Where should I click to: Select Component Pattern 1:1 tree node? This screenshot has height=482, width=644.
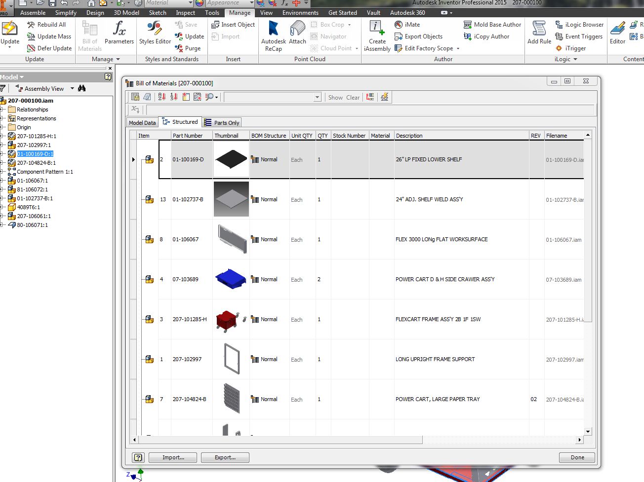[x=44, y=172]
